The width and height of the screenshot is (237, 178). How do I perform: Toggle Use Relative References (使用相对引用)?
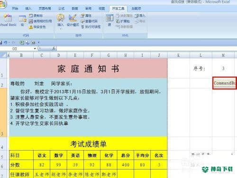pyautogui.click(x=40, y=21)
